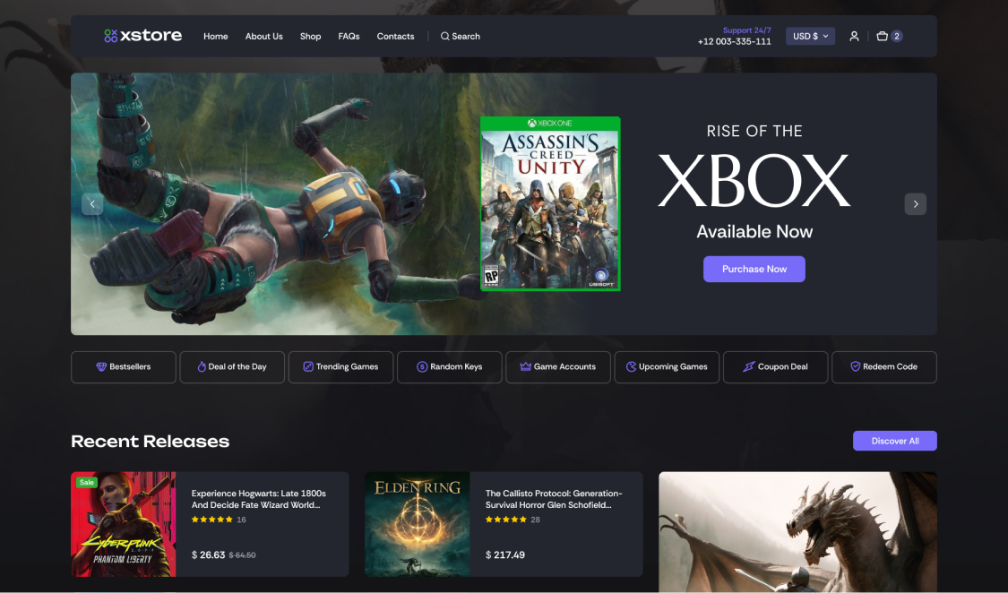Navigate to the FAQs page

349,37
